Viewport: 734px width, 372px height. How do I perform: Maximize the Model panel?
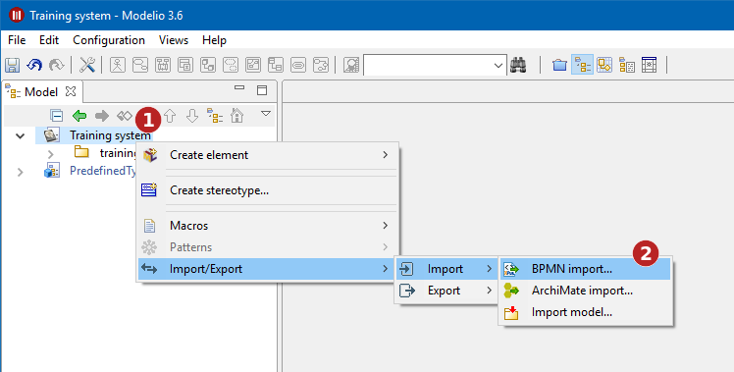[x=262, y=90]
